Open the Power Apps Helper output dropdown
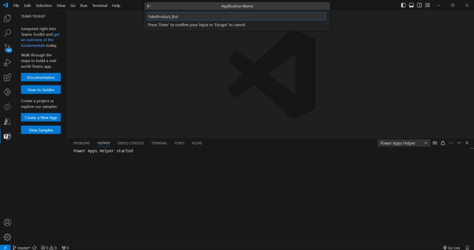Screen dimensions: 474x250 point(404,143)
